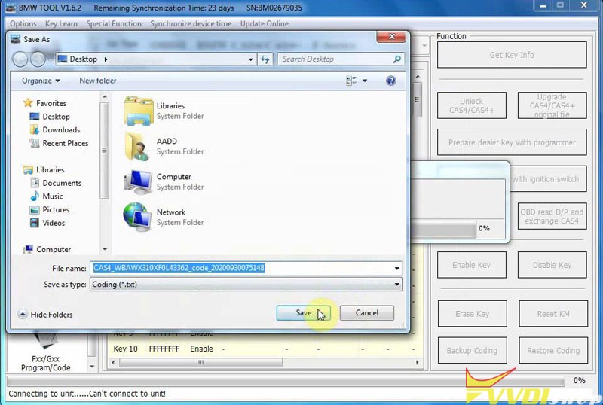Open File name history dropdown arrow

click(x=397, y=268)
